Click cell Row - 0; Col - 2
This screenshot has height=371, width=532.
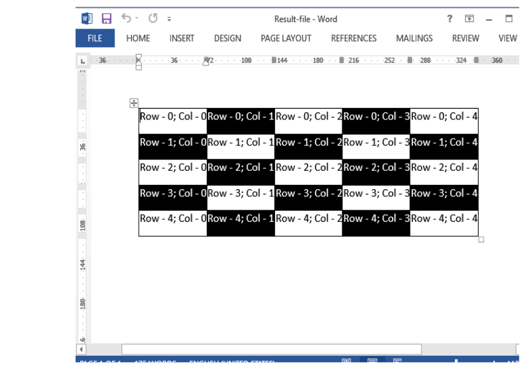[x=309, y=121]
